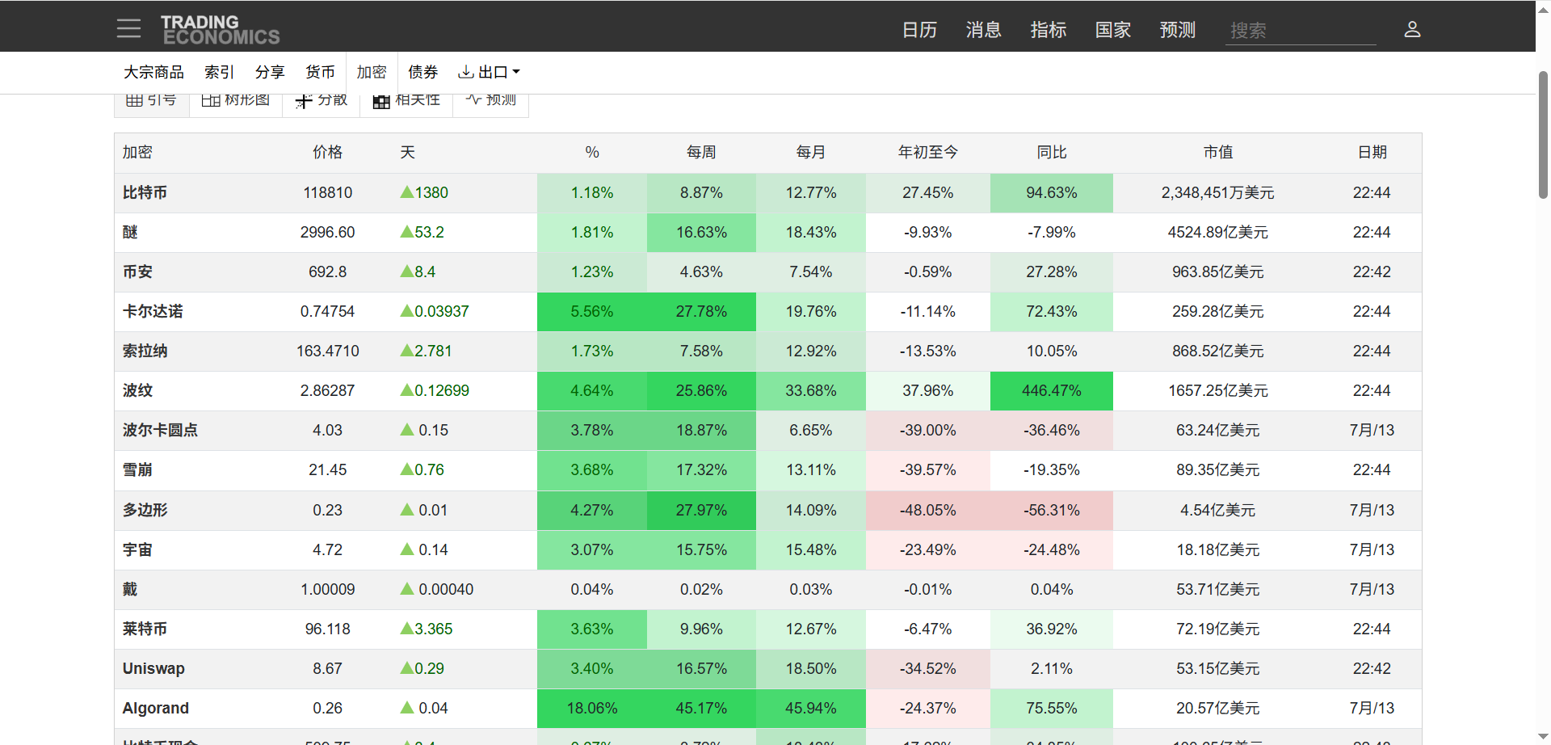
Task: Switch to the 索引 indexes tab
Action: [219, 72]
